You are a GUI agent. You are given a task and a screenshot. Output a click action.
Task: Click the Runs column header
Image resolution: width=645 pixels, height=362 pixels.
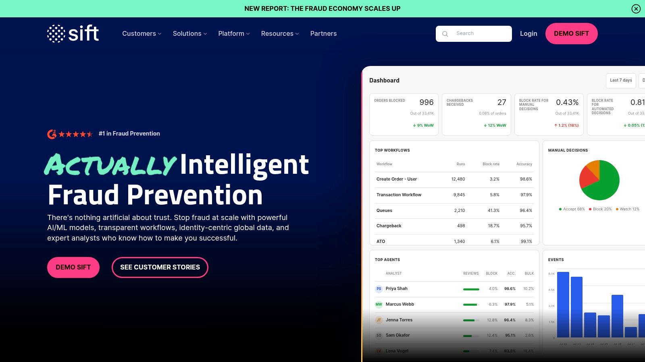(x=461, y=164)
